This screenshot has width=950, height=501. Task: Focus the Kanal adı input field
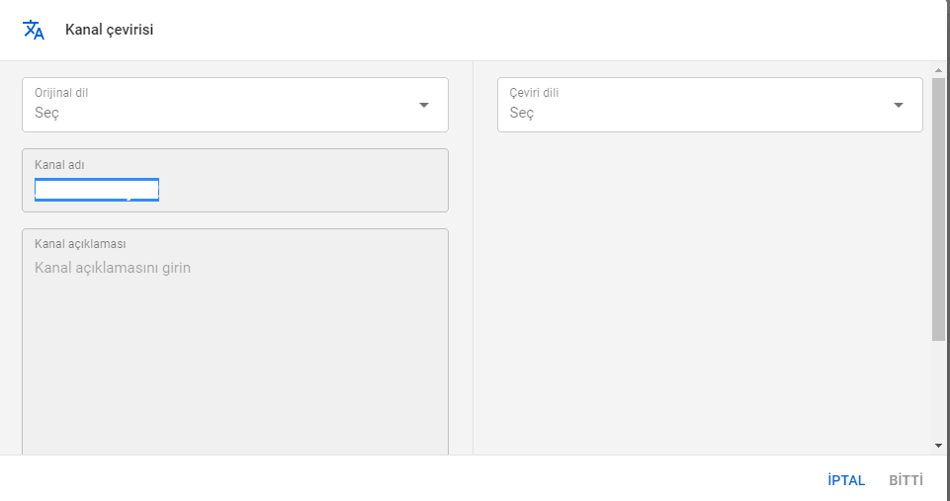pos(297,190)
